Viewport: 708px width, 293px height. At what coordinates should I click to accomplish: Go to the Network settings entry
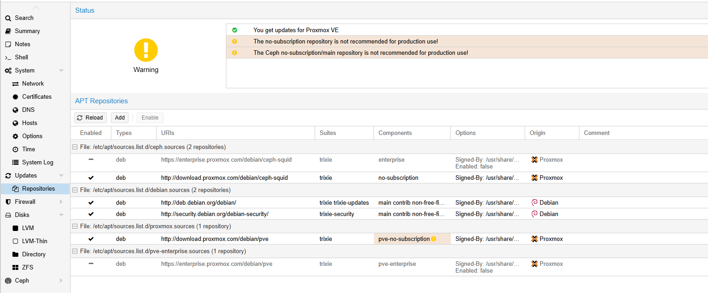[35, 84]
